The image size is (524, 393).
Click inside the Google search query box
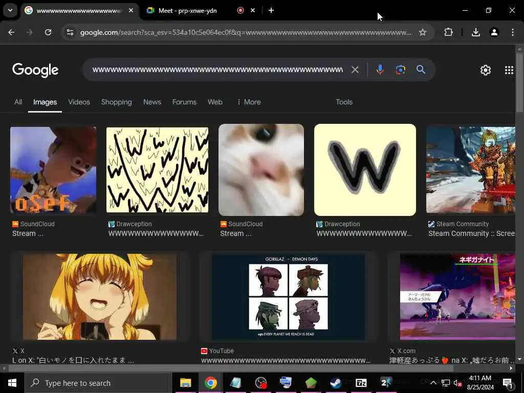(217, 70)
